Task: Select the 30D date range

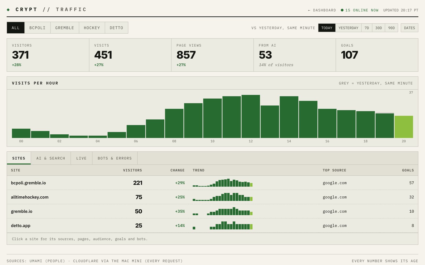Action: coord(379,28)
